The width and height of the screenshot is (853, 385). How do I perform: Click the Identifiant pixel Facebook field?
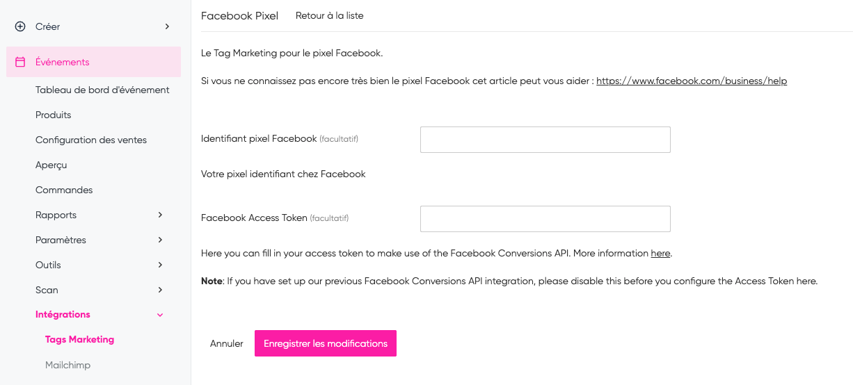click(545, 140)
